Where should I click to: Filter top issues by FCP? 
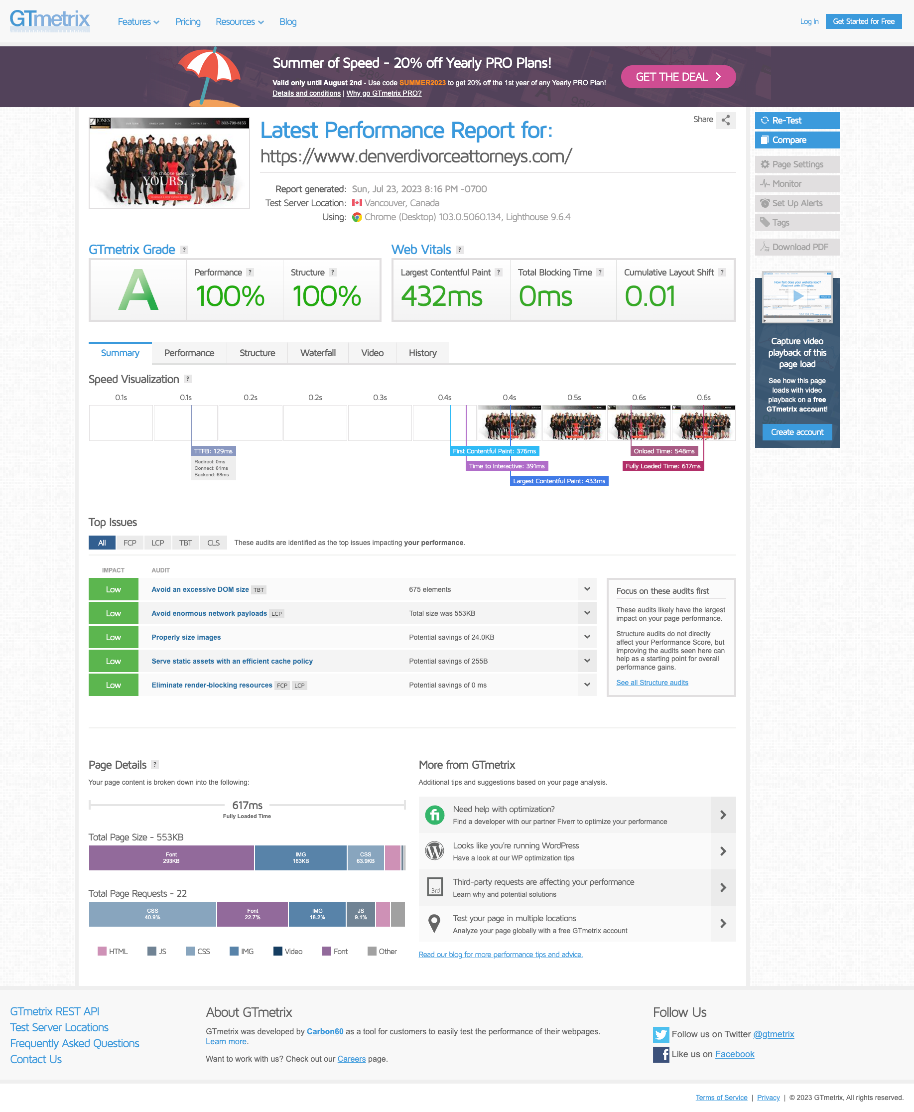tap(130, 543)
